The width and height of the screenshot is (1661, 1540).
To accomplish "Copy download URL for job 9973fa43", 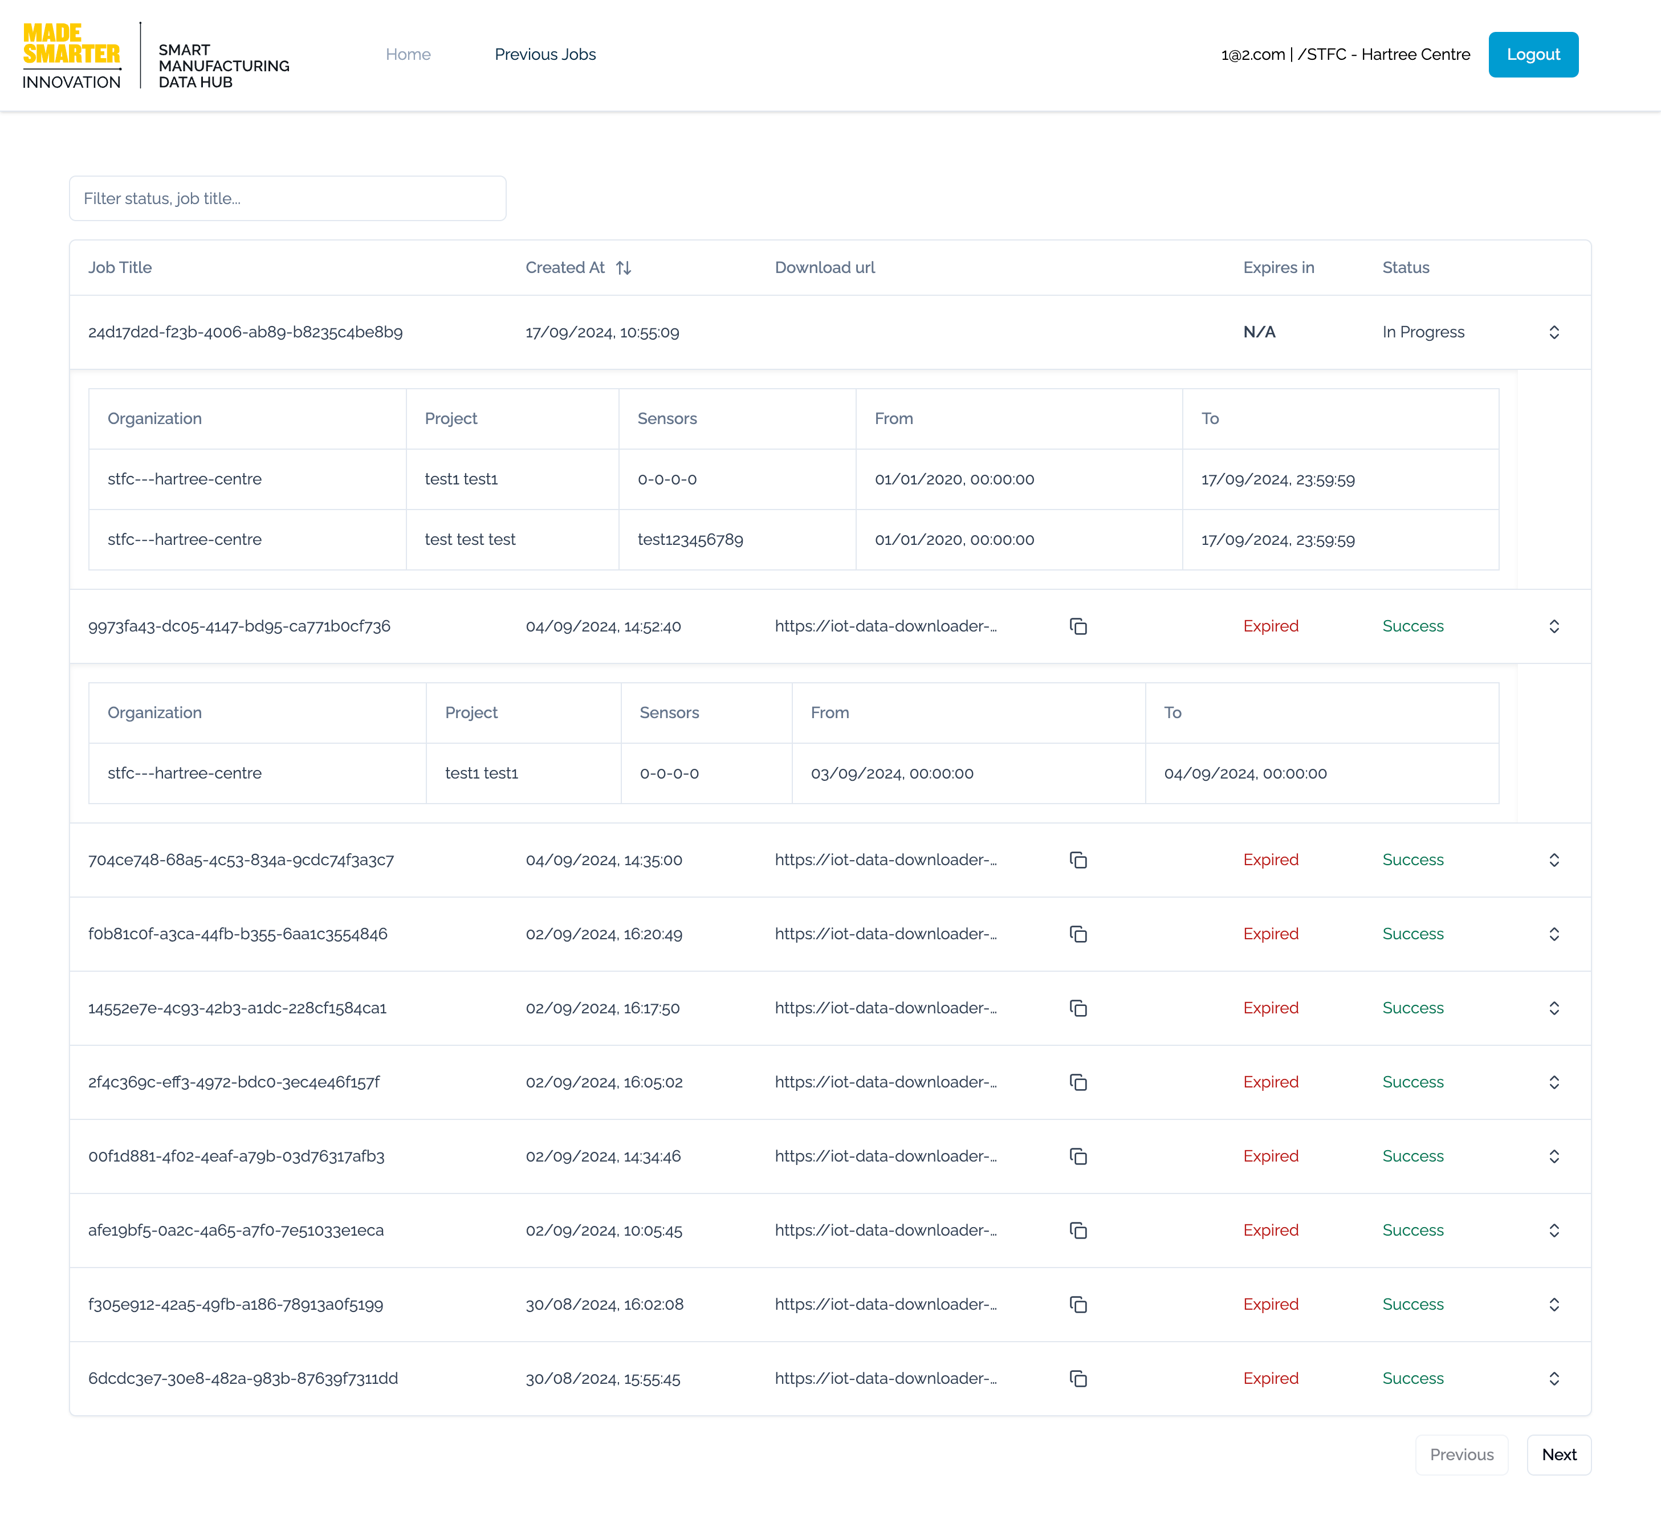I will tap(1078, 626).
